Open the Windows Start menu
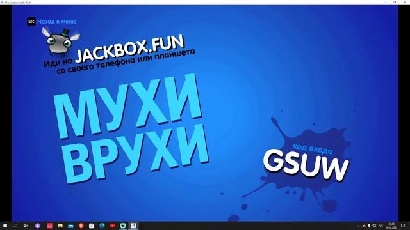410x230 pixels. pos(5,226)
